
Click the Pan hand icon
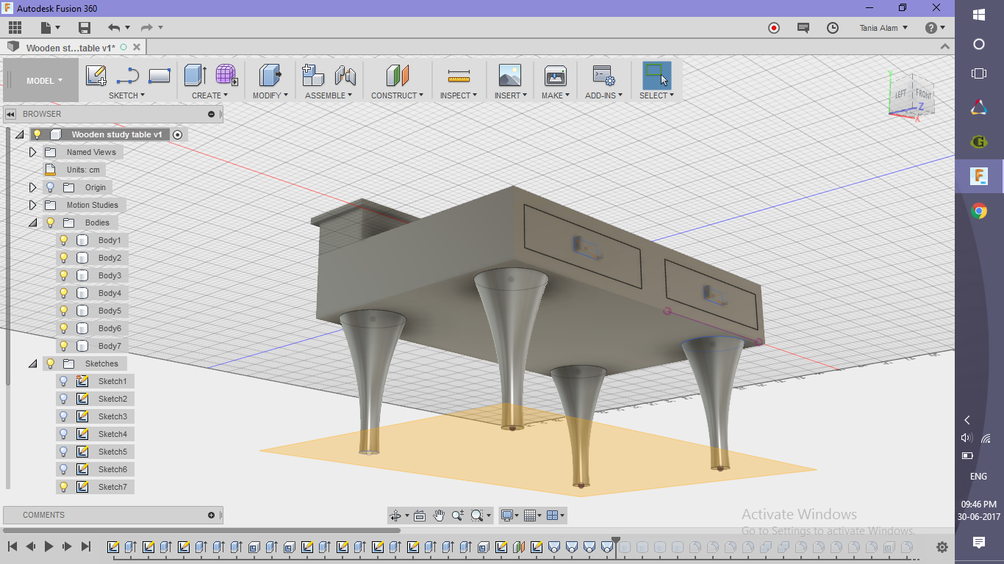click(439, 516)
